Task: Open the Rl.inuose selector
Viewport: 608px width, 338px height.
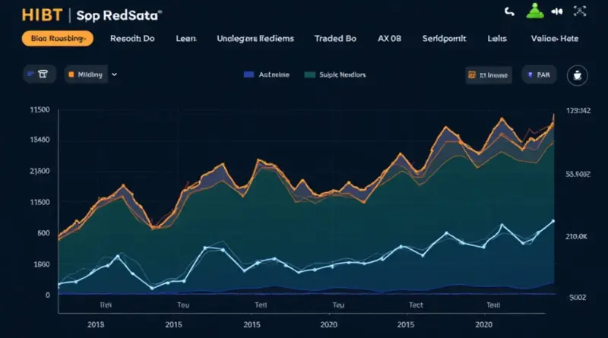Action: 487,74
